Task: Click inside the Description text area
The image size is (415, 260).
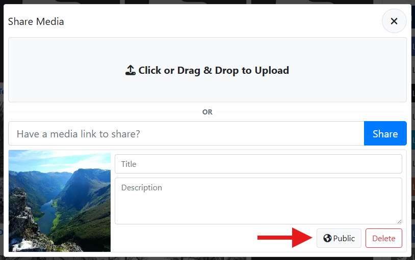Action: point(258,200)
